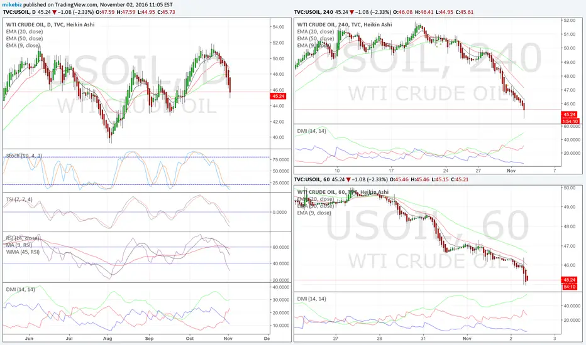Click the TVC:USOIL, D symbol header
The width and height of the screenshot is (586, 345).
[19, 12]
